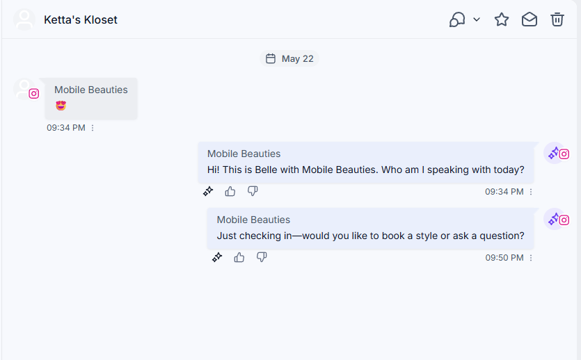Click Ketta's Kloset profile avatar in header
Viewport: 581px width, 360px height.
(24, 19)
